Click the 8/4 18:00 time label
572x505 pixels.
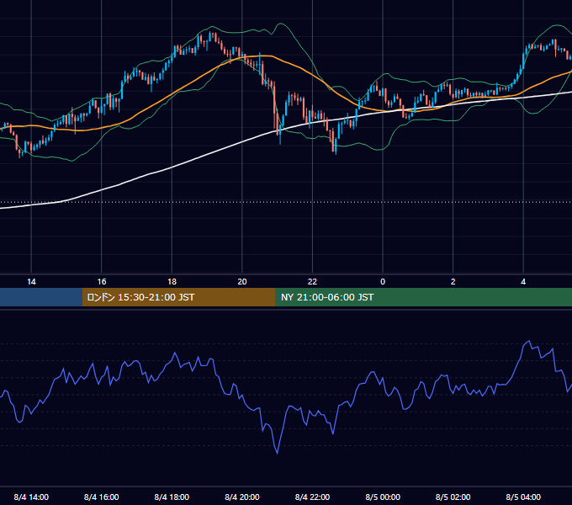click(172, 497)
